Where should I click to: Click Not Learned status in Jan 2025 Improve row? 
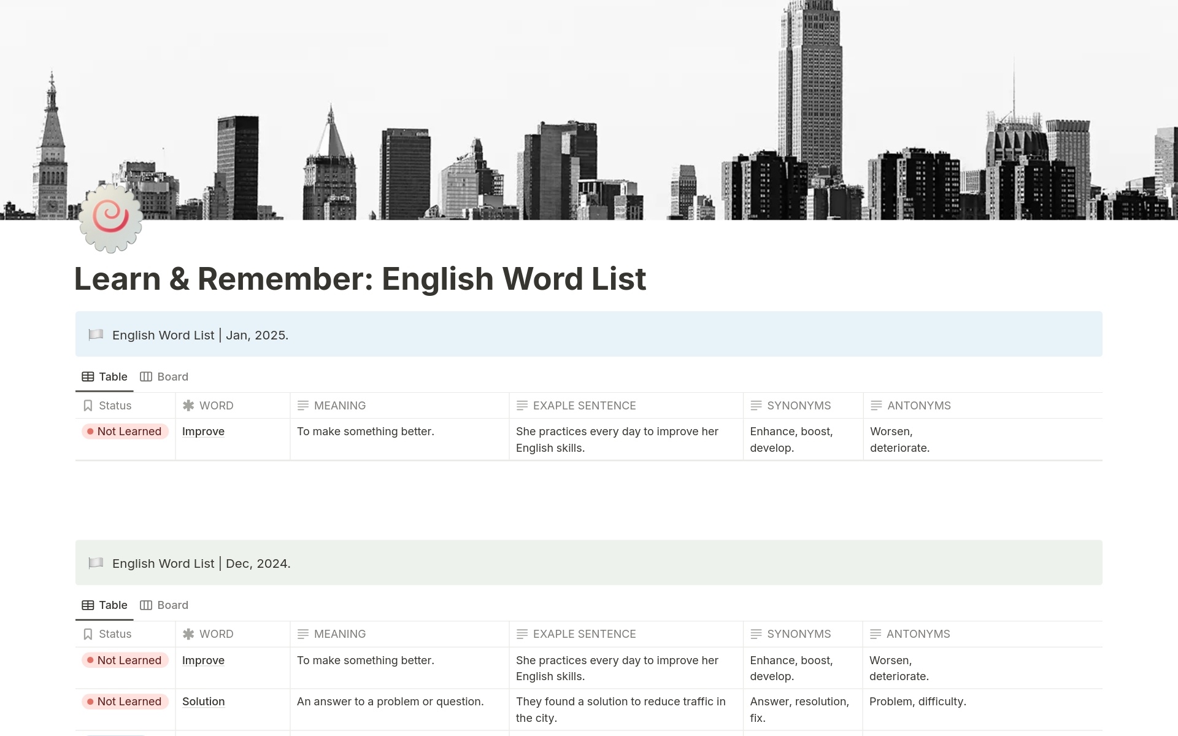click(x=125, y=431)
